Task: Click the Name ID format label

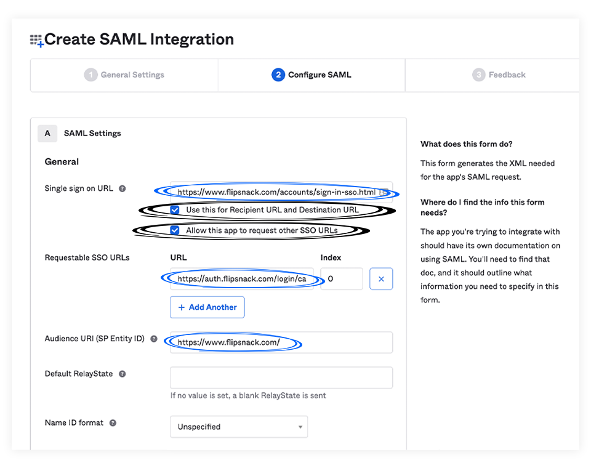Action: click(74, 423)
